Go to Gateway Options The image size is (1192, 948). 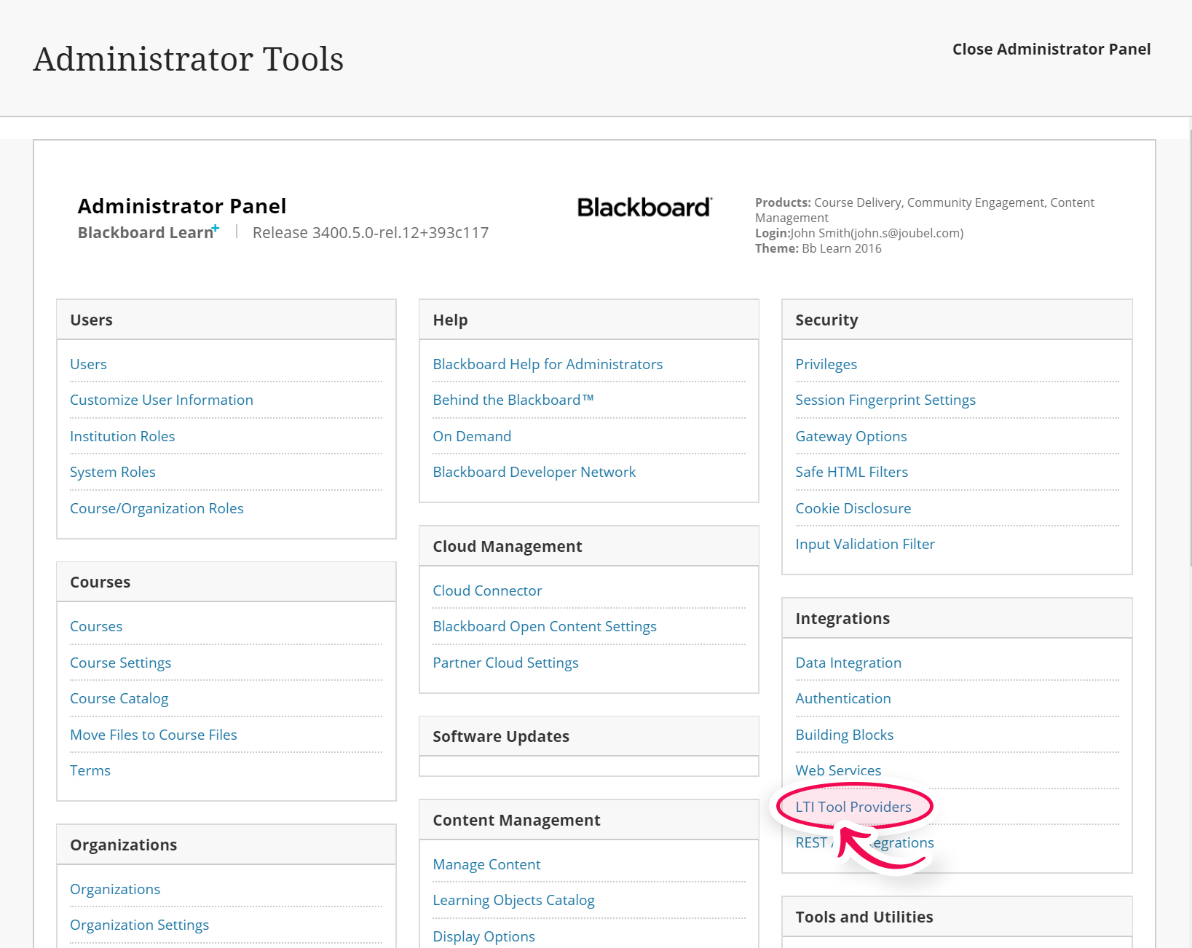point(851,436)
